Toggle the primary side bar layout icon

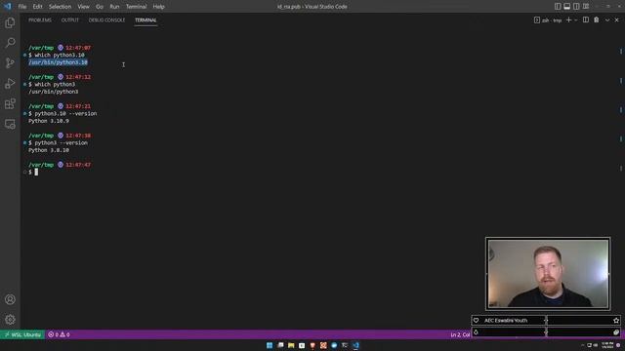point(558,7)
